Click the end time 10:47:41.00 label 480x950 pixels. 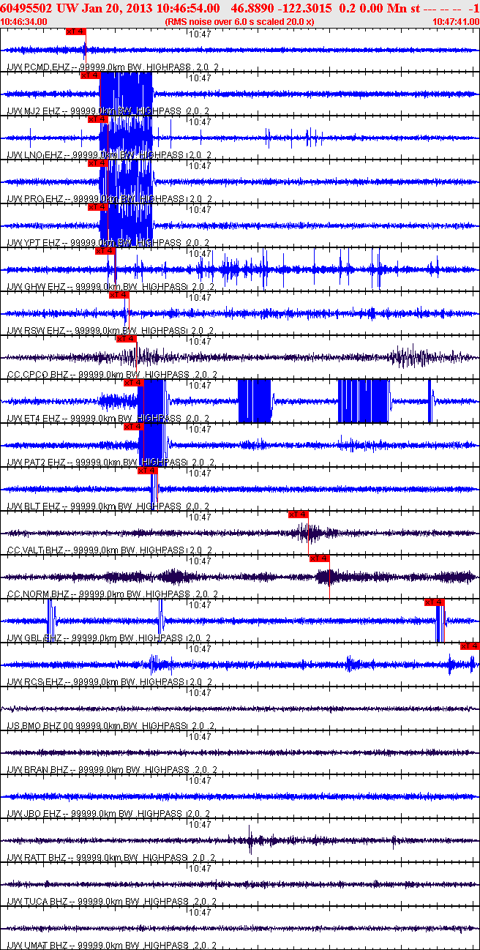click(x=455, y=22)
